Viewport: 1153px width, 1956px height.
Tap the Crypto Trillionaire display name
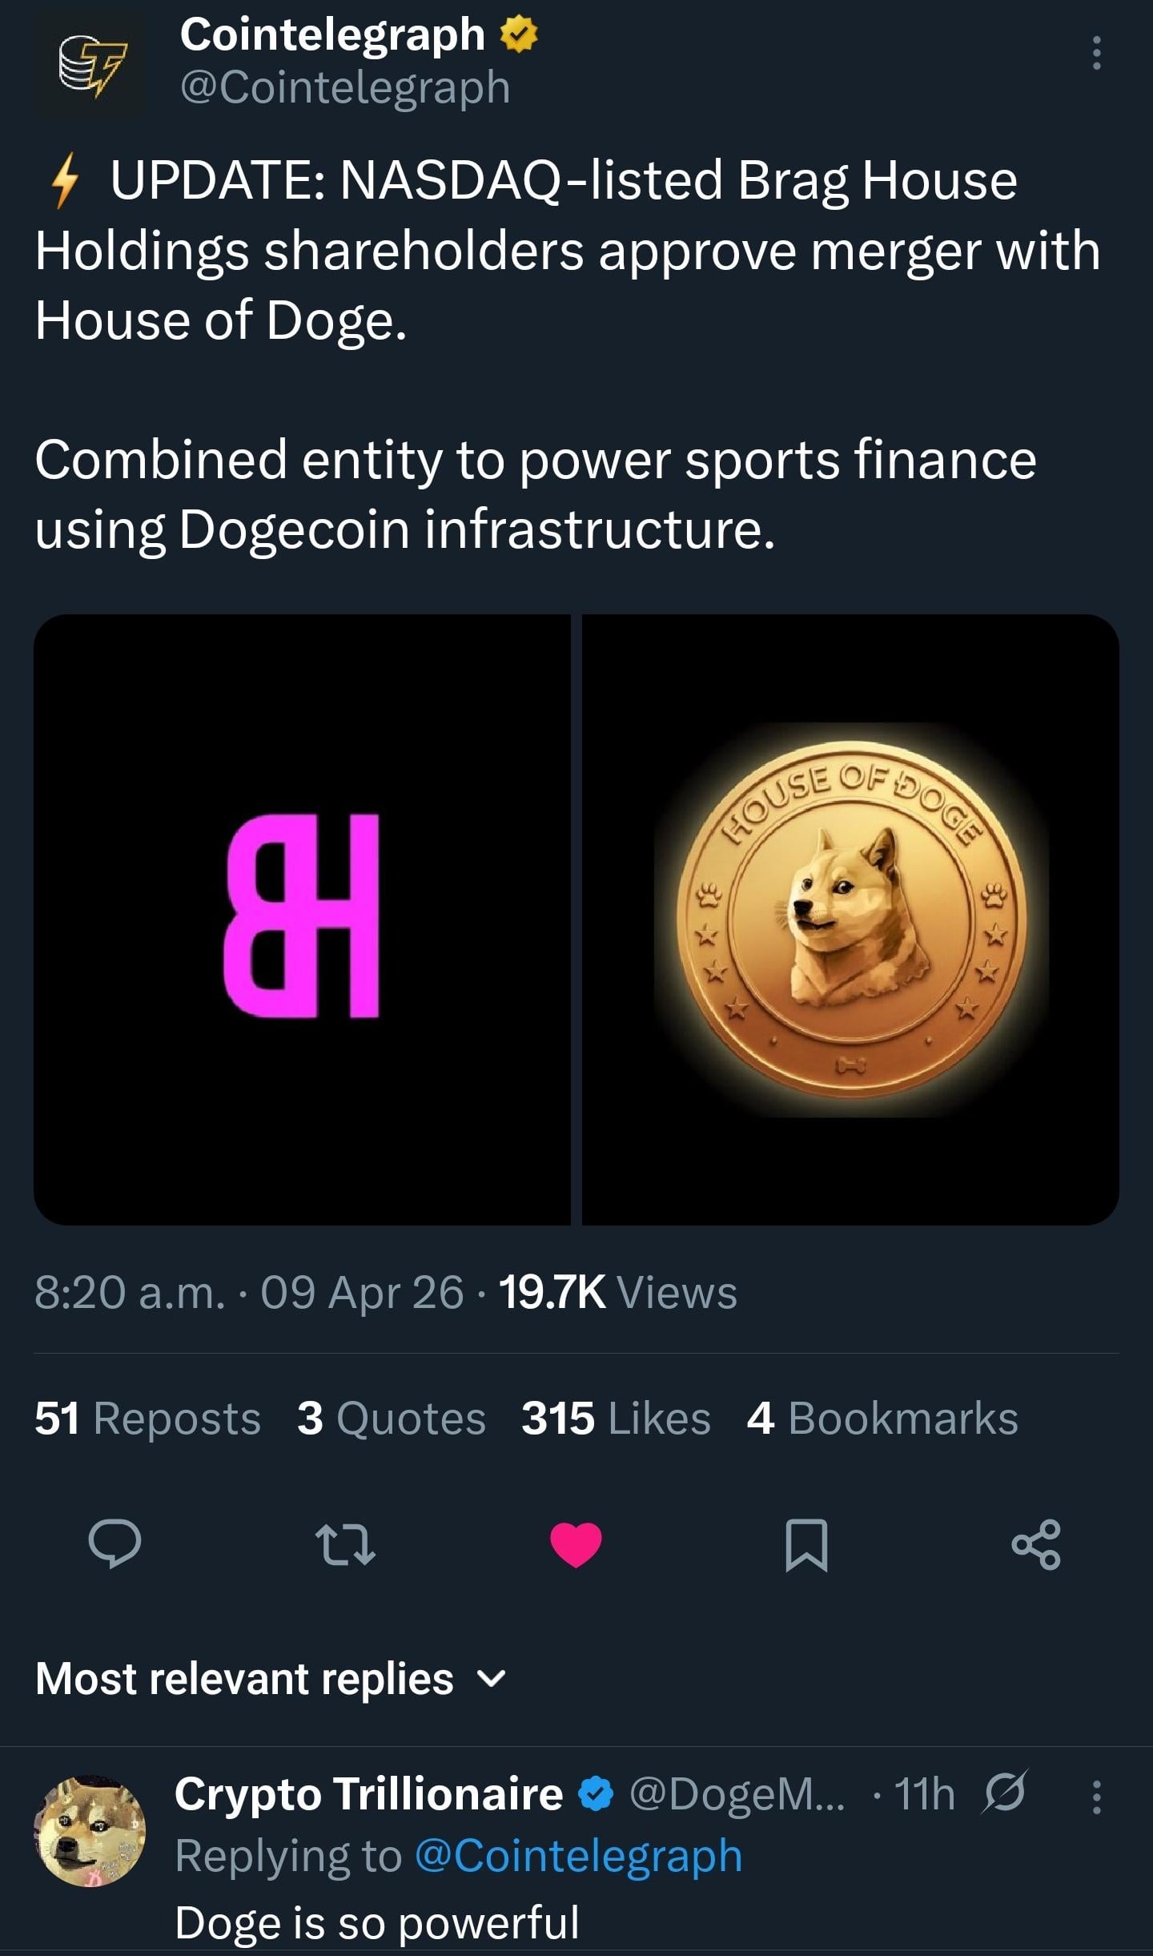[x=368, y=1794]
